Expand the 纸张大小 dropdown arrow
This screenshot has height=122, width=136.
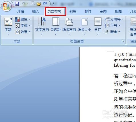pos(84,34)
